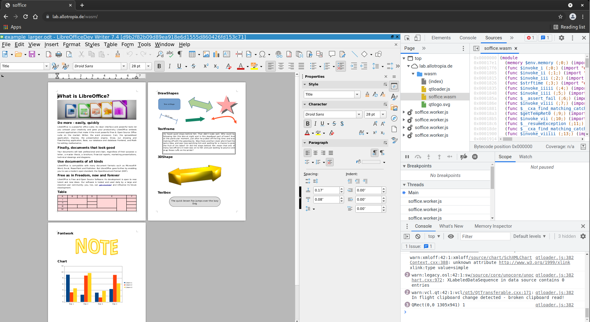Open Find and Replace magnifier icon
Image resolution: width=590 pixels, height=322 pixels.
160,54
